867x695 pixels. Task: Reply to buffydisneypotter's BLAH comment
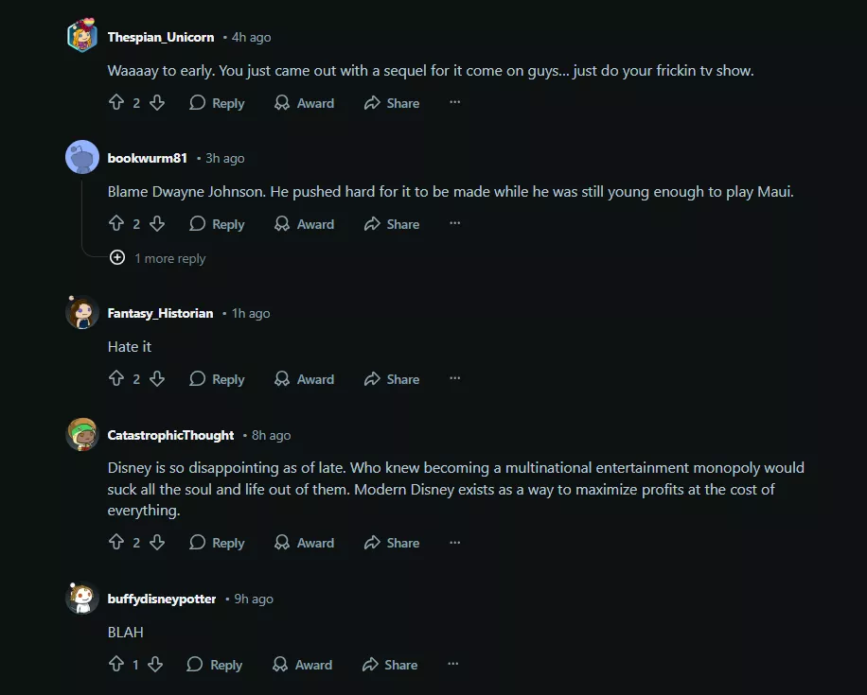[215, 665]
